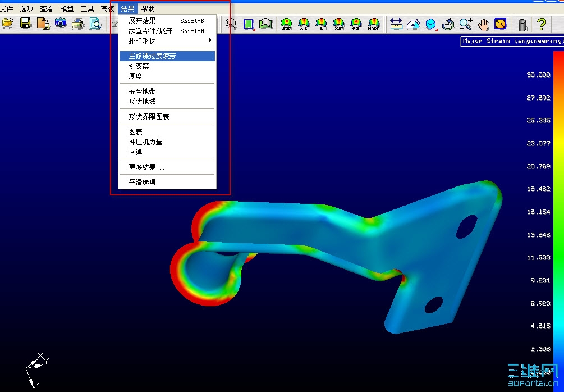Show t thickness result icon
This screenshot has height=392, width=564.
(321, 24)
